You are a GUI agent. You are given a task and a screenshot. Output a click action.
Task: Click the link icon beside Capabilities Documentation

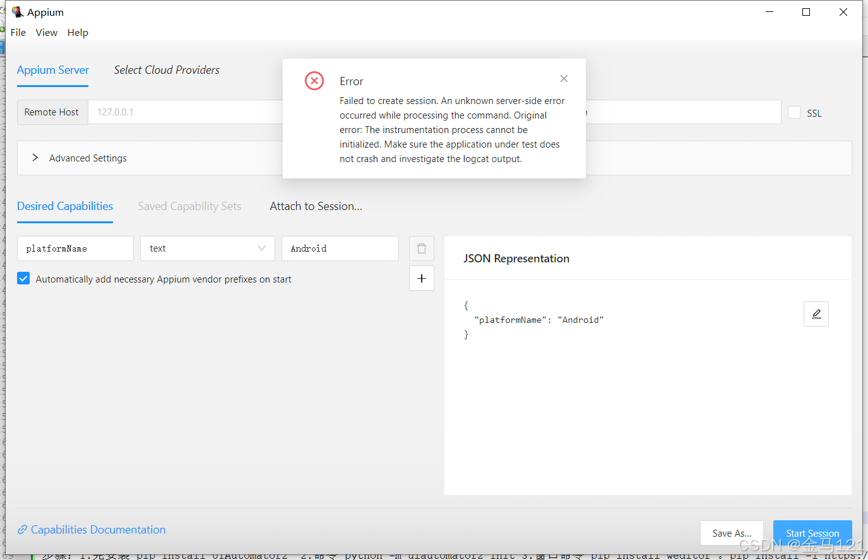click(23, 529)
